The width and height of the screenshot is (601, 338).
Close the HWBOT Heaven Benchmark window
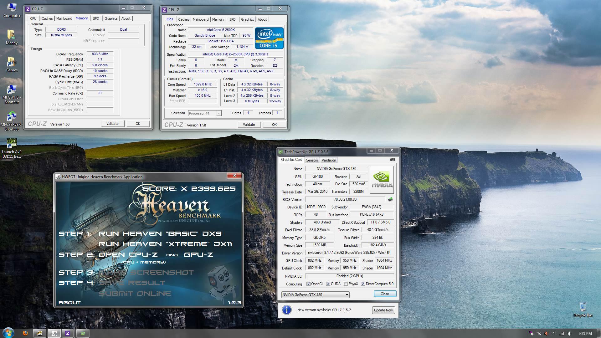click(x=234, y=175)
